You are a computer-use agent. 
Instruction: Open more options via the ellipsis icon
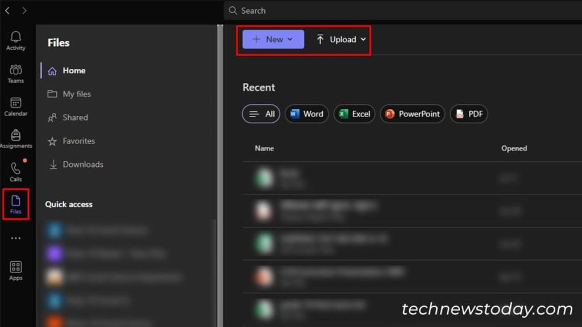coord(15,238)
